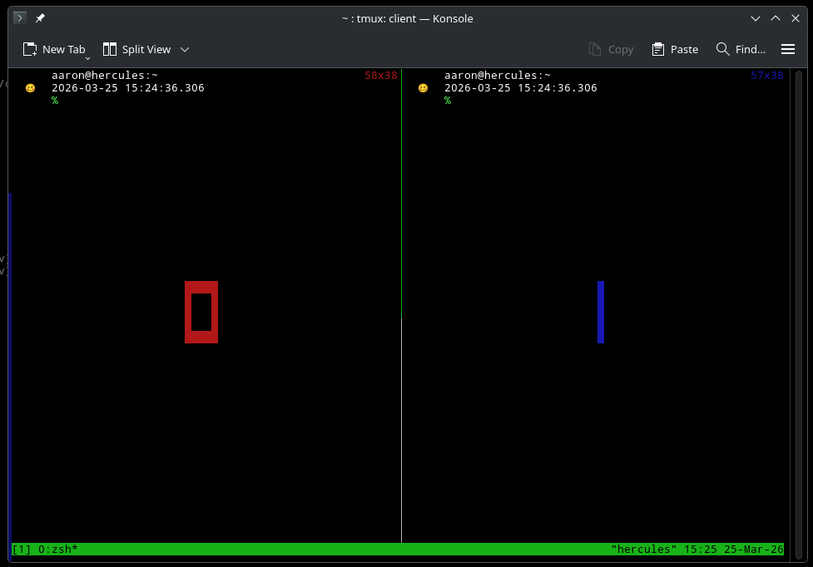The width and height of the screenshot is (813, 567).
Task: Expand the Split View chevron menu
Action: (185, 50)
